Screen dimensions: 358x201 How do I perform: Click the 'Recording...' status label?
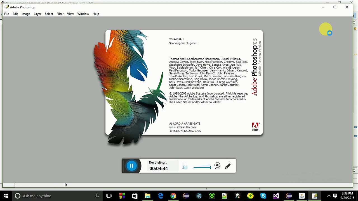[158, 162]
